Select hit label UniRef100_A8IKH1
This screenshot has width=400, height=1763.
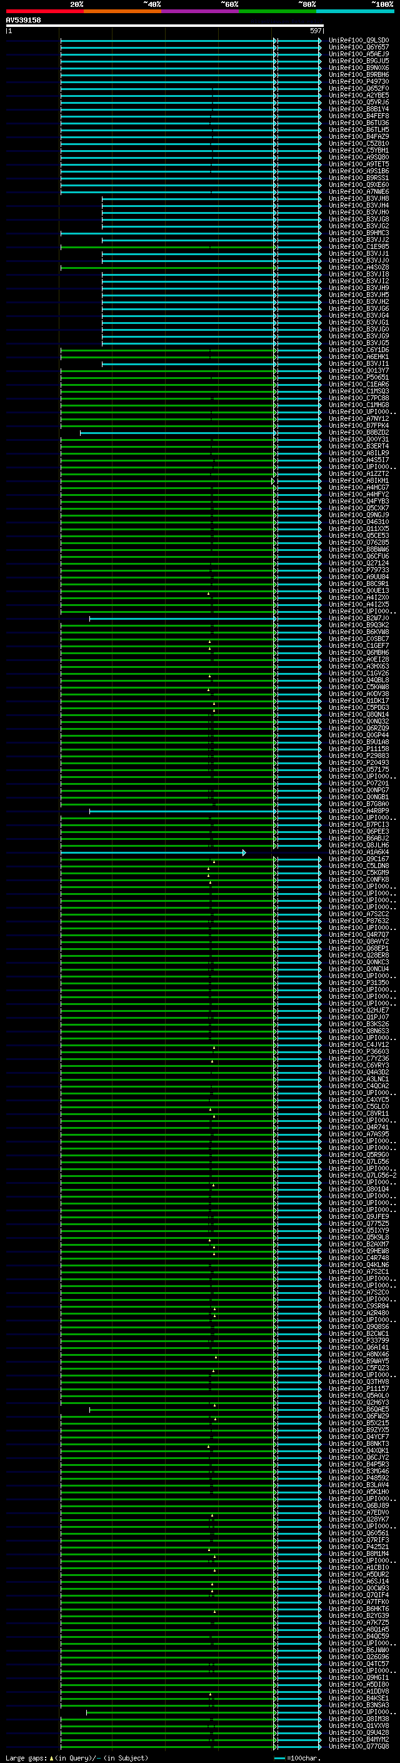358,480
